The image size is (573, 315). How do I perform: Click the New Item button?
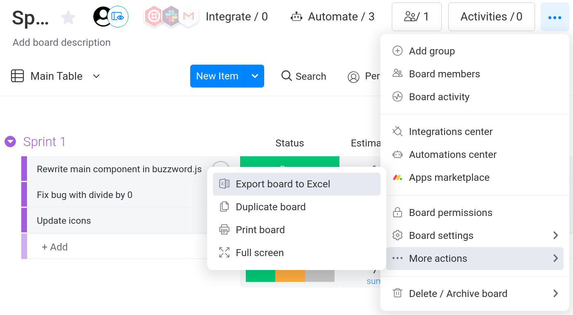click(x=217, y=76)
